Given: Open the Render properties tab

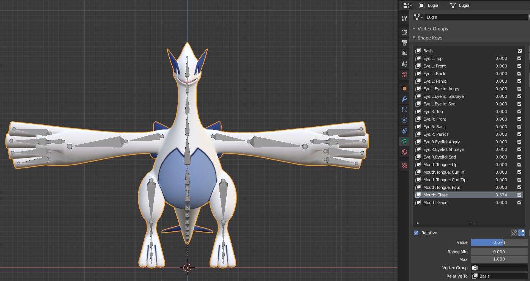Looking at the screenshot, I should pyautogui.click(x=404, y=32).
